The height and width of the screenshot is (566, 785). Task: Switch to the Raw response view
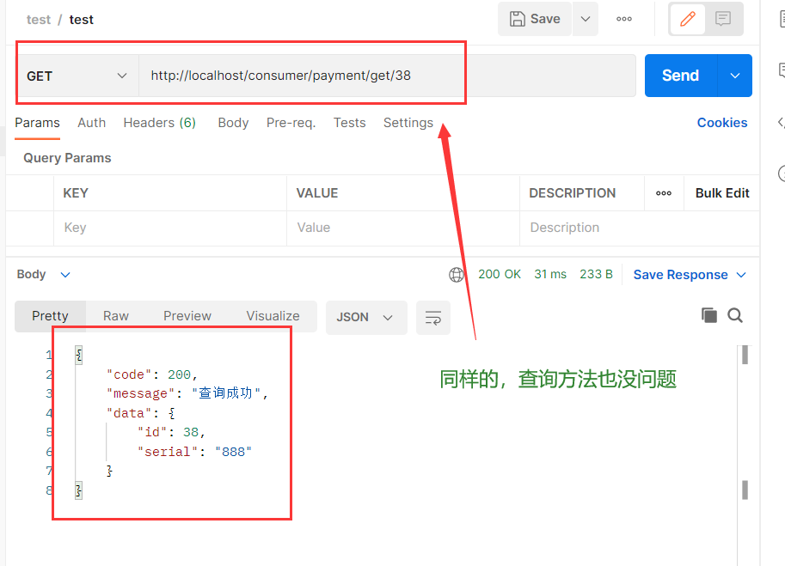tap(116, 316)
